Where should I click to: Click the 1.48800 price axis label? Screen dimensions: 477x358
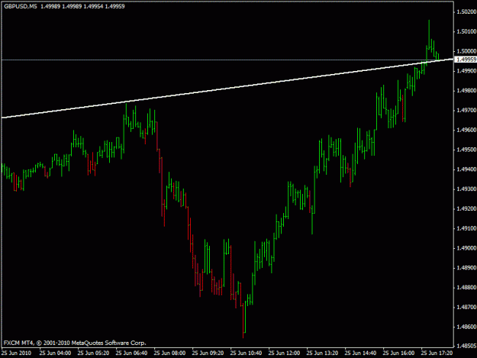pyautogui.click(x=466, y=288)
